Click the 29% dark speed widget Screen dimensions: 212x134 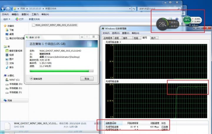[x=168, y=24]
